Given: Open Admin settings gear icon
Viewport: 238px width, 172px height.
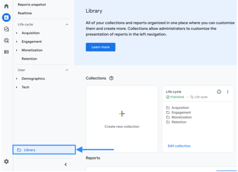Looking at the screenshot, I should tap(7, 161).
